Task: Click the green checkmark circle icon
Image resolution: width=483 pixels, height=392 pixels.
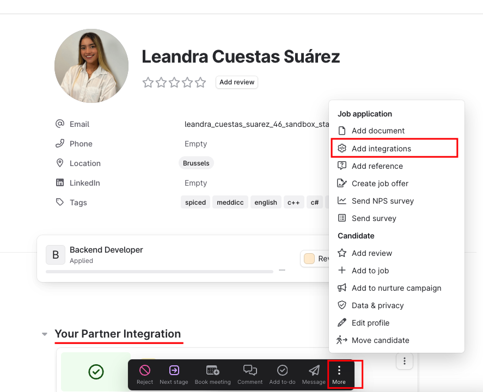Action: 96,372
